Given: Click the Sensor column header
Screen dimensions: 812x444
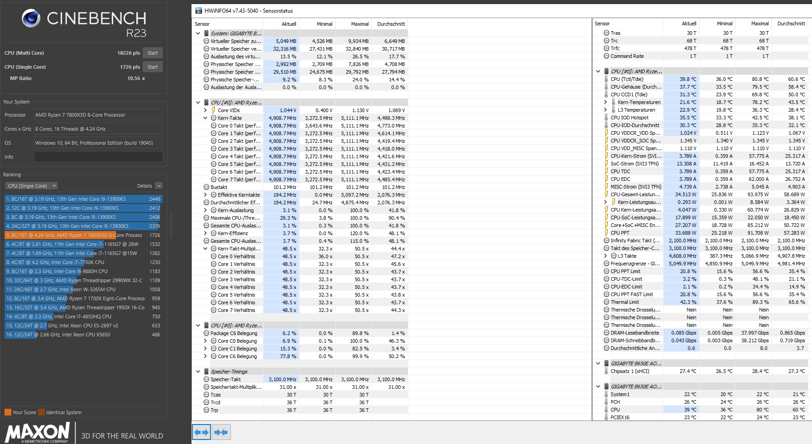Looking at the screenshot, I should point(202,24).
